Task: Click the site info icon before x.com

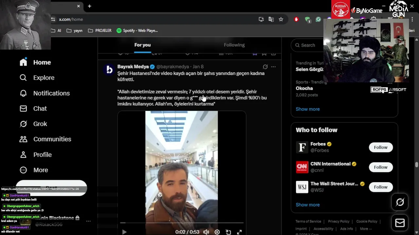Action: (53, 19)
